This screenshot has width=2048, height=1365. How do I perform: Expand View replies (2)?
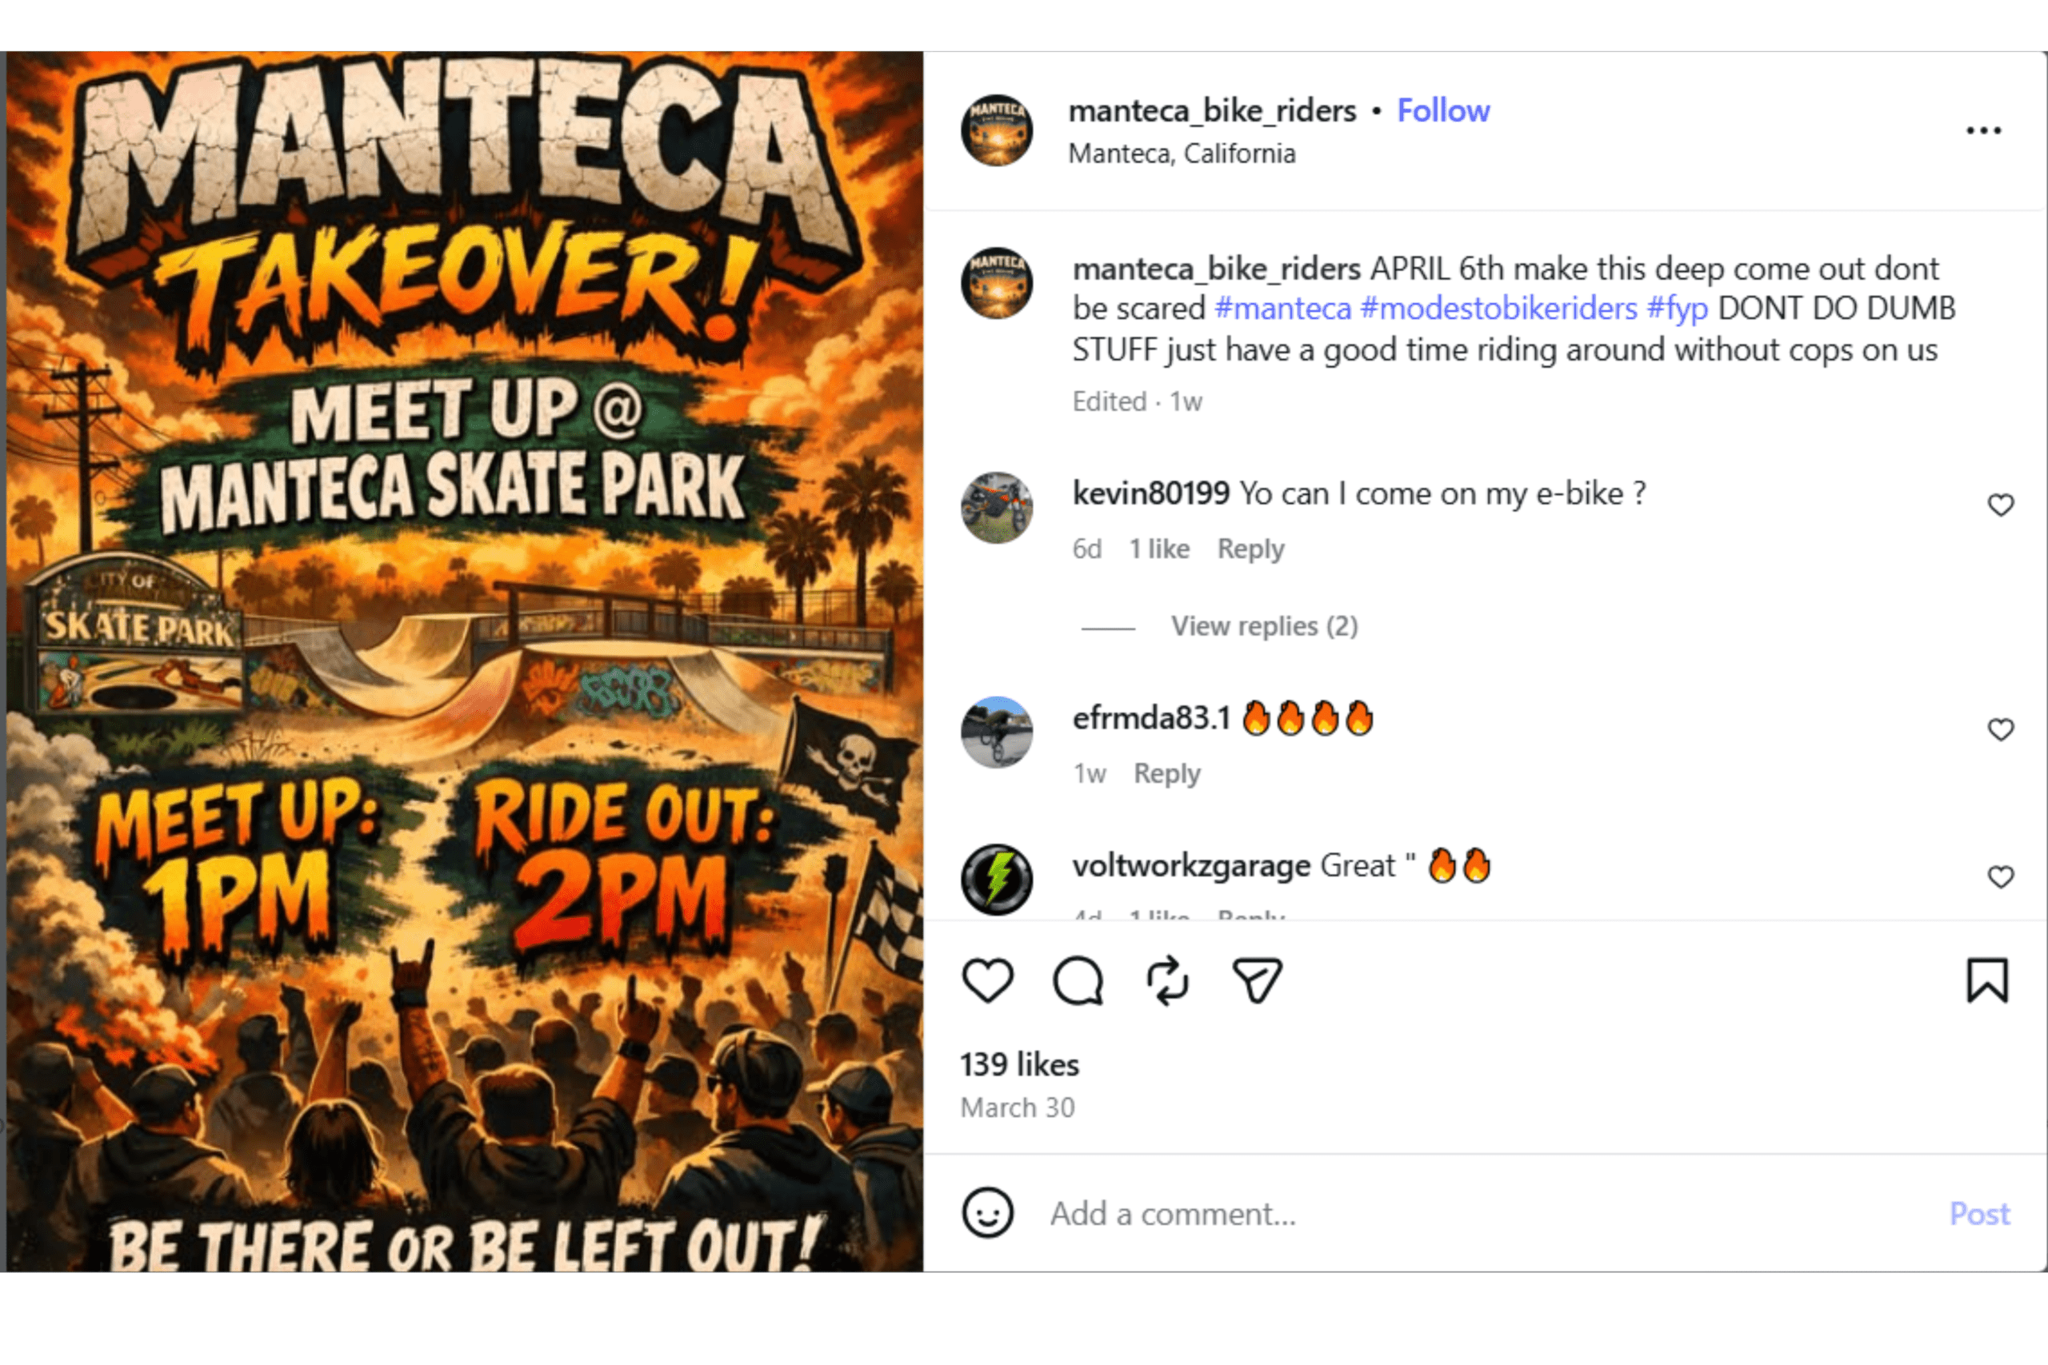(x=1264, y=626)
